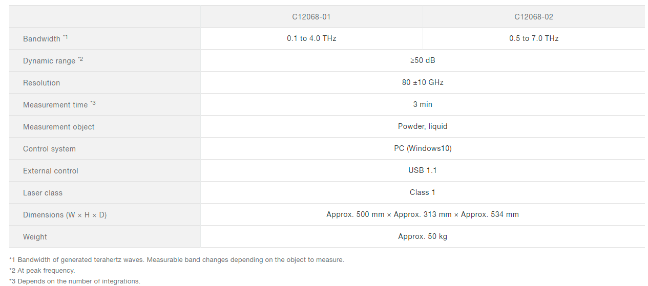Click the 3 min value cell
648x286 pixels.
point(423,104)
